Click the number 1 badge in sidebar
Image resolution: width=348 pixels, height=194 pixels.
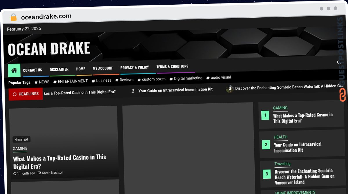(x=265, y=116)
